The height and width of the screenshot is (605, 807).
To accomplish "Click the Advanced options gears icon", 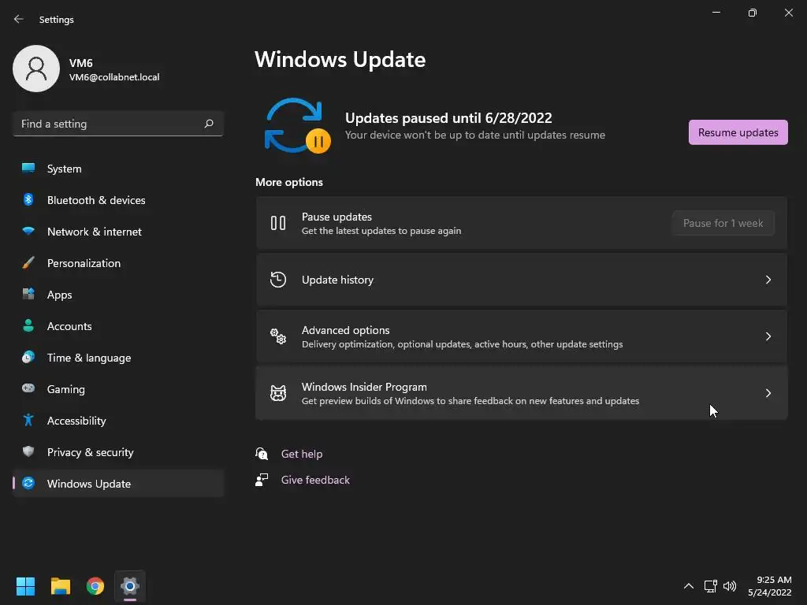I will 278,336.
